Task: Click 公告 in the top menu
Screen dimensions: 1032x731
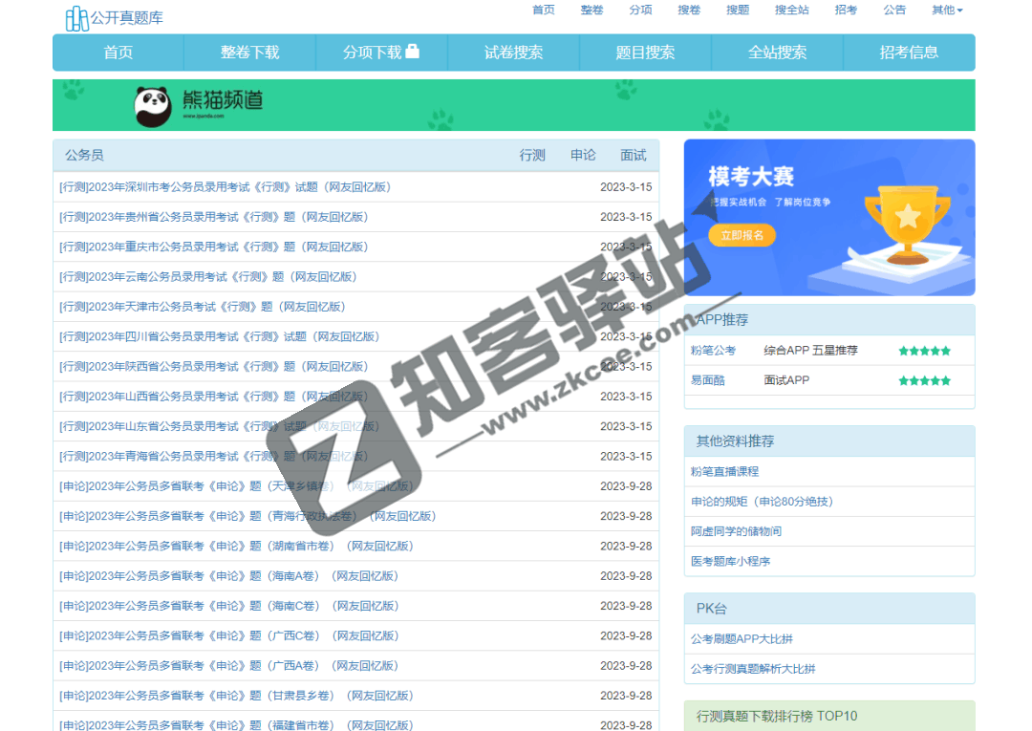Action: pyautogui.click(x=894, y=10)
